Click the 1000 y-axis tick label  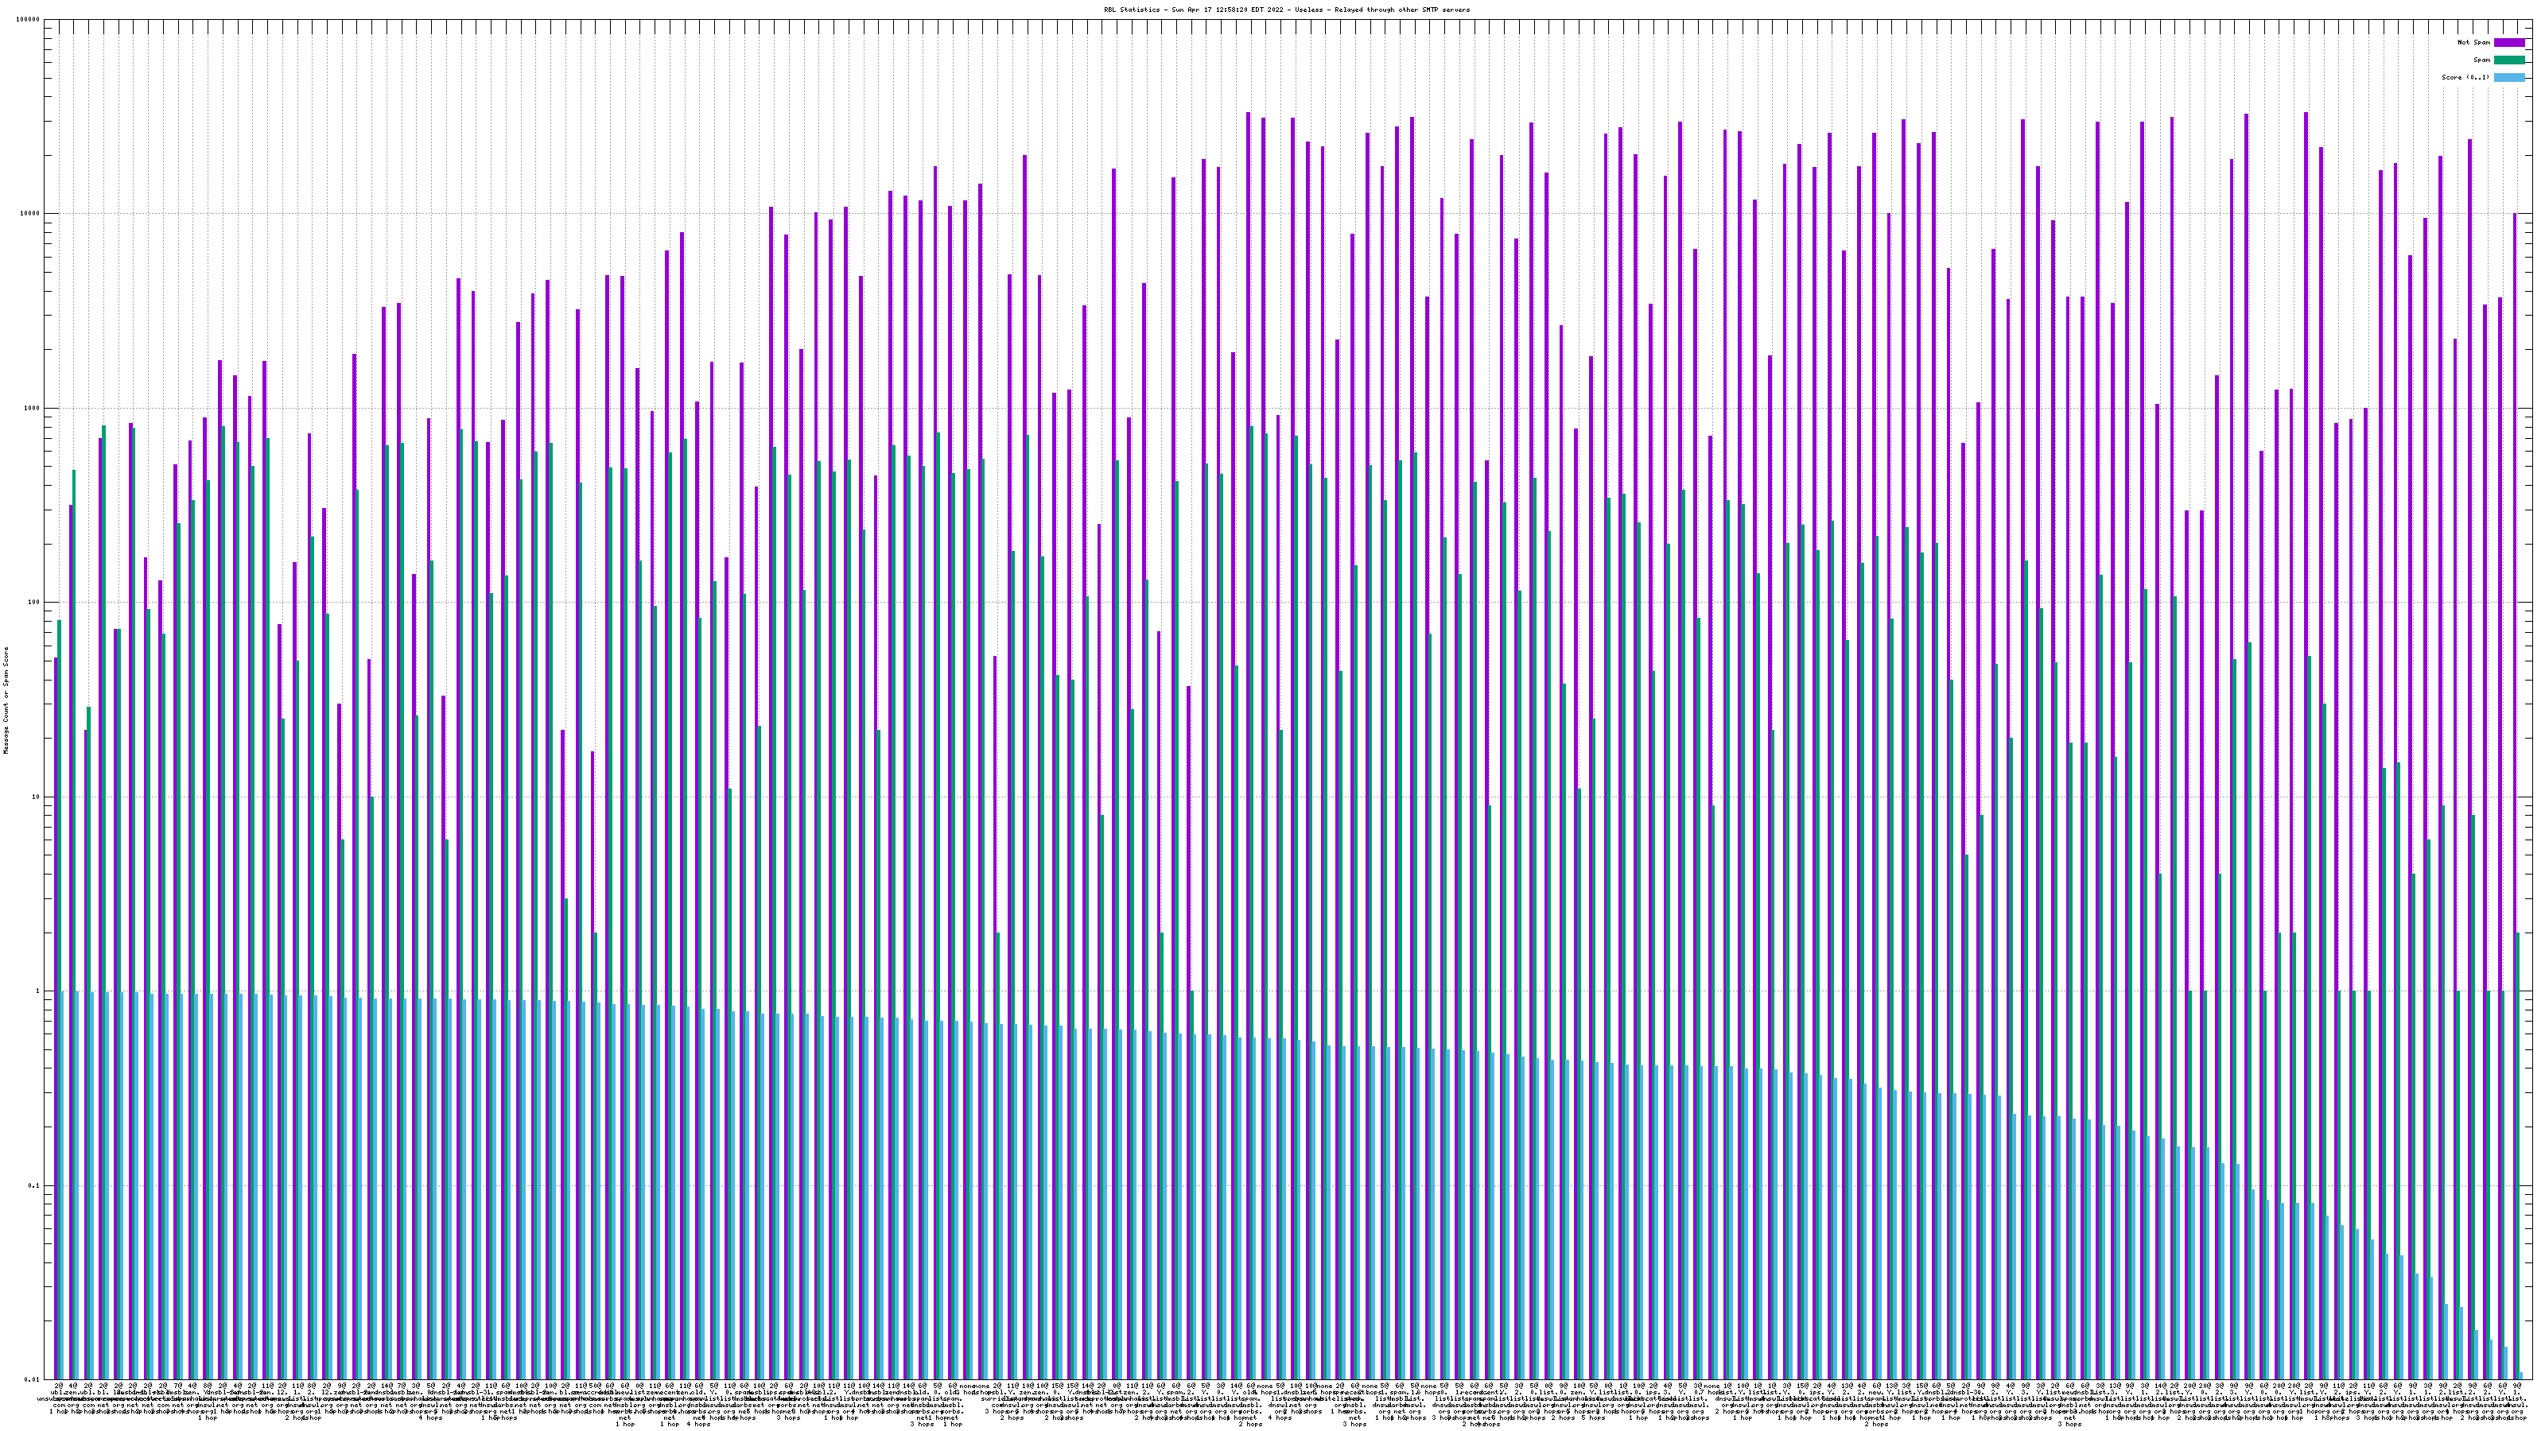click(32, 408)
